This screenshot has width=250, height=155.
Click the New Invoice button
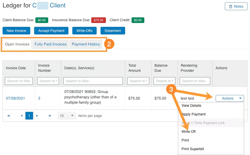tap(16, 31)
